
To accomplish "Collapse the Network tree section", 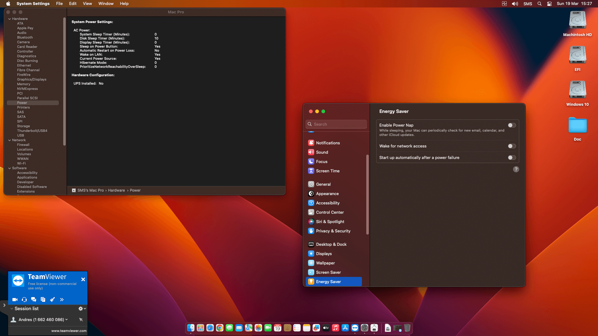I will 10,140.
